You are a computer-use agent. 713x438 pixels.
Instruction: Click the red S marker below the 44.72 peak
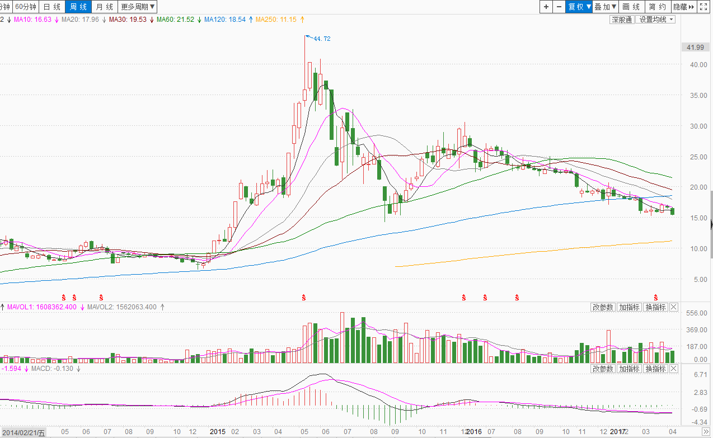coord(304,296)
